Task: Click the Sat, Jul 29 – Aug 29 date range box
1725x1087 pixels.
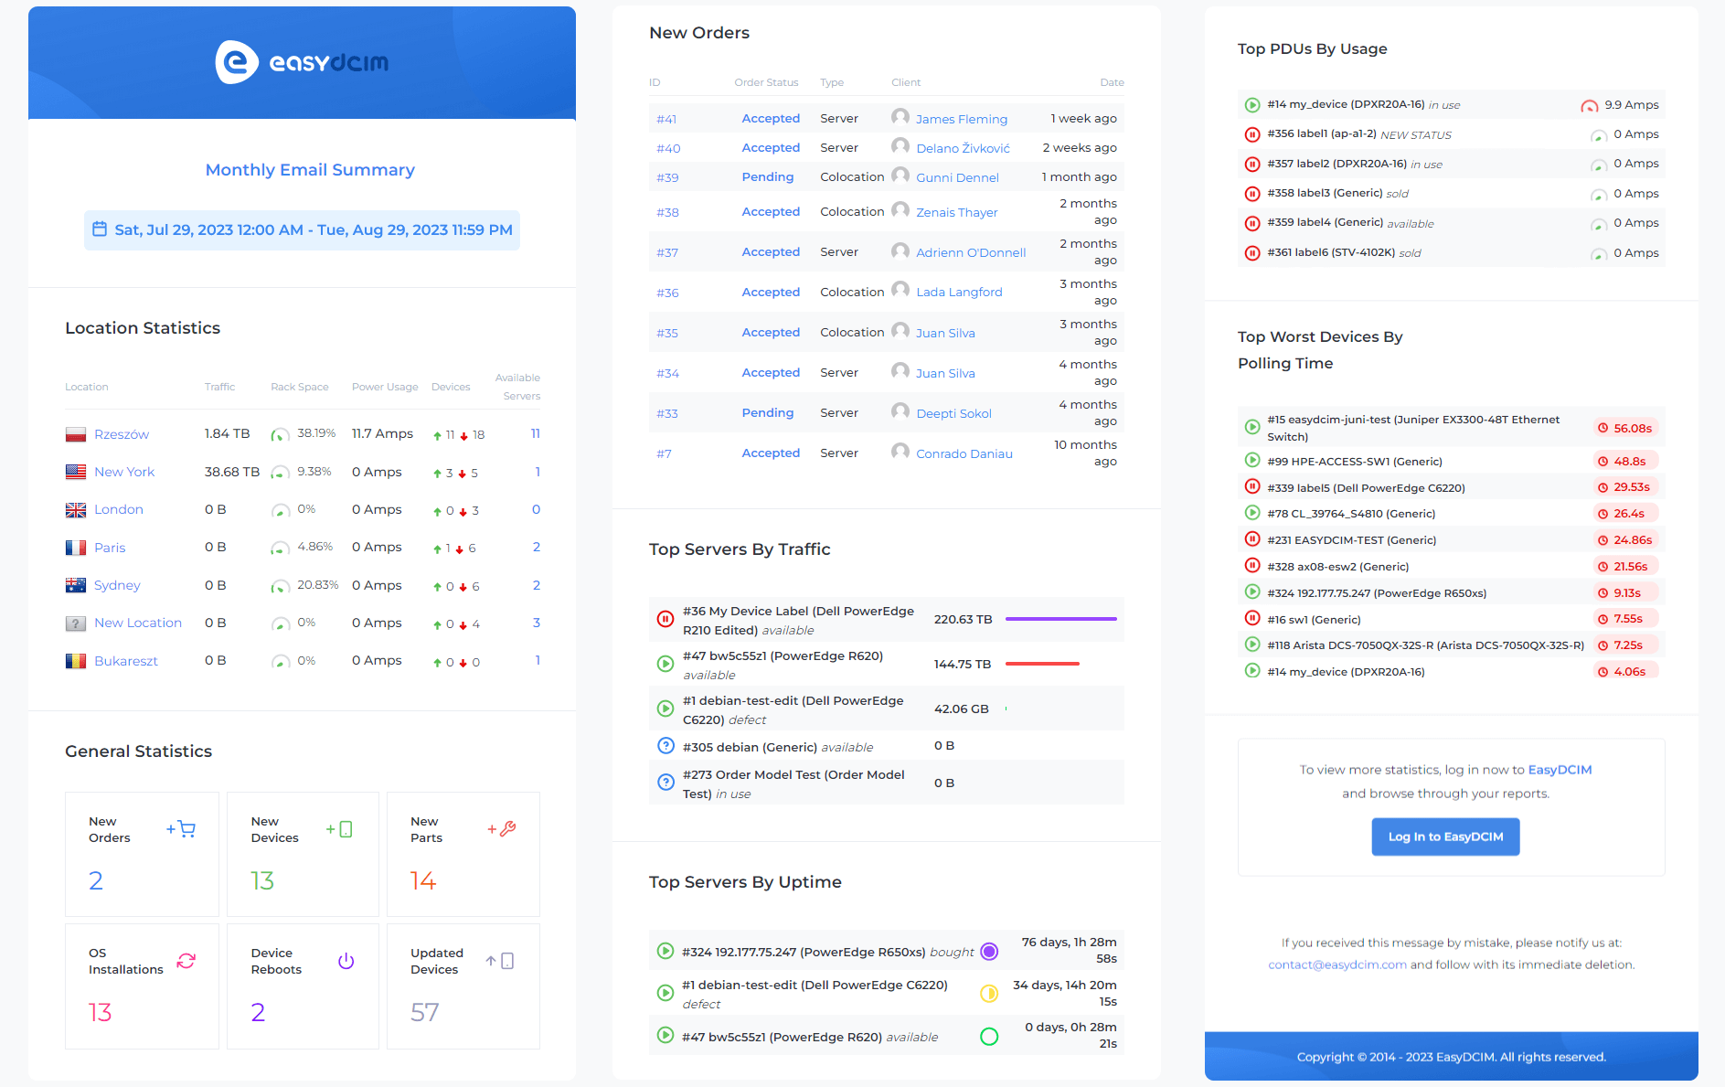Action: [303, 229]
